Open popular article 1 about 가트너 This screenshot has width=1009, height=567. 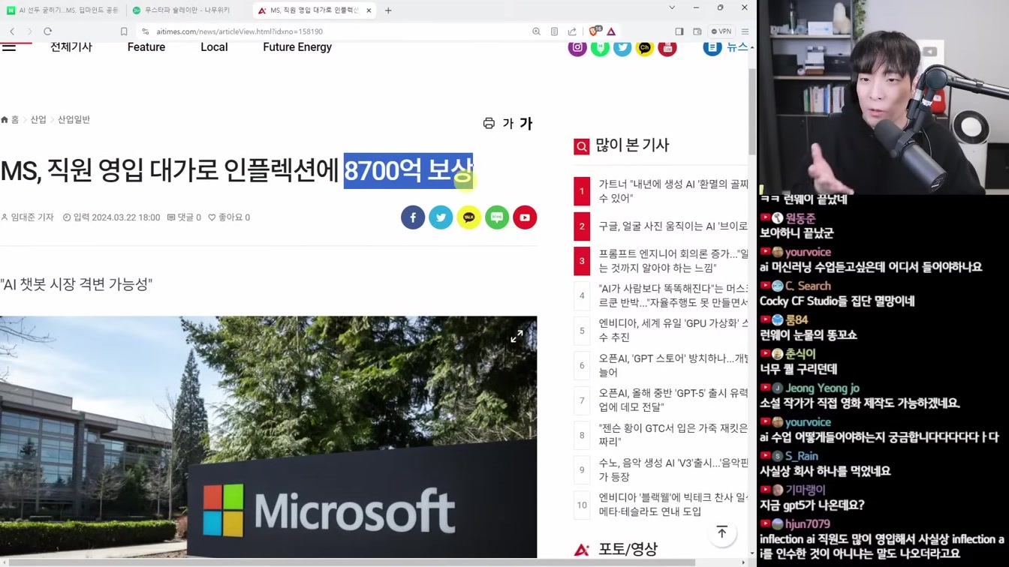[673, 191]
